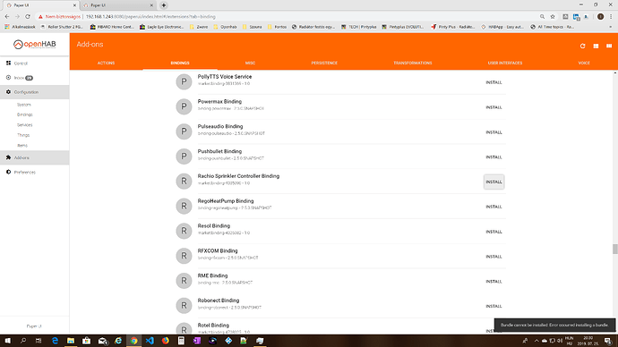This screenshot has width=618, height=347.
Task: Open Things under Configuration
Action: coord(23,135)
